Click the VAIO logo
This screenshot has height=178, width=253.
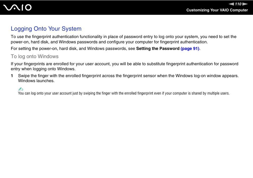(18, 8)
